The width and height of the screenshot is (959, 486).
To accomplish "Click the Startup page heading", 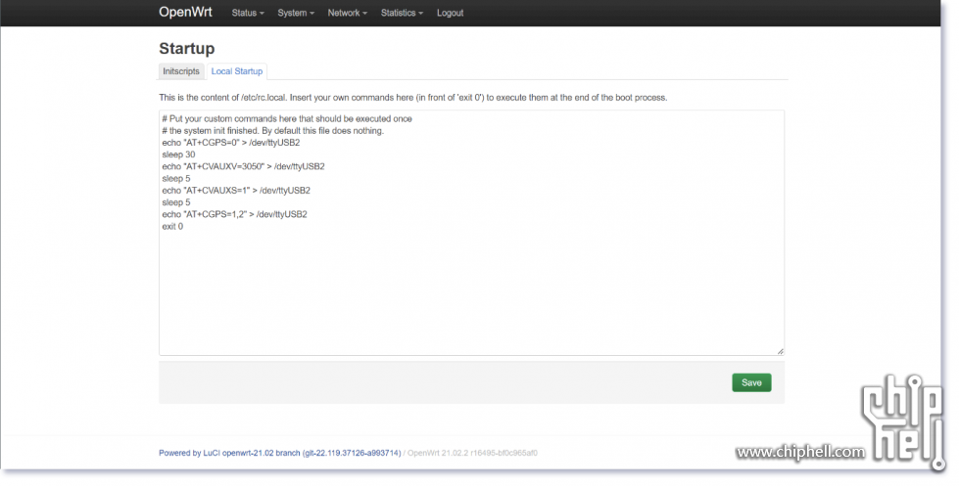I will [186, 48].
